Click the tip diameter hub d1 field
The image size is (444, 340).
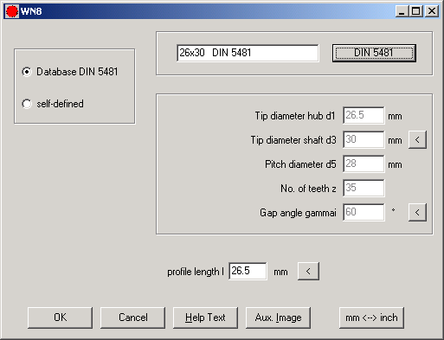click(364, 115)
